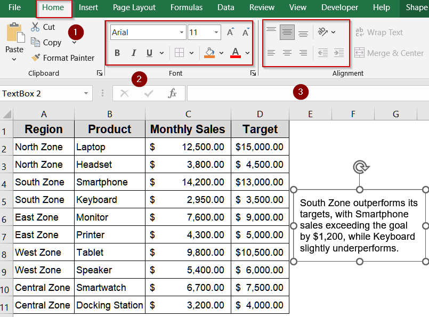The image size is (429, 317).
Task: Open the Clipboard dialog launcher
Action: [99, 73]
